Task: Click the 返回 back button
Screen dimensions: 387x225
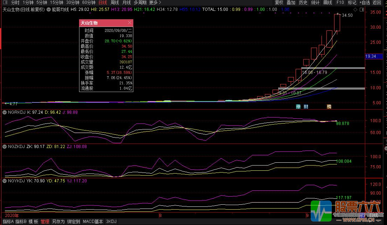Action: (377, 2)
